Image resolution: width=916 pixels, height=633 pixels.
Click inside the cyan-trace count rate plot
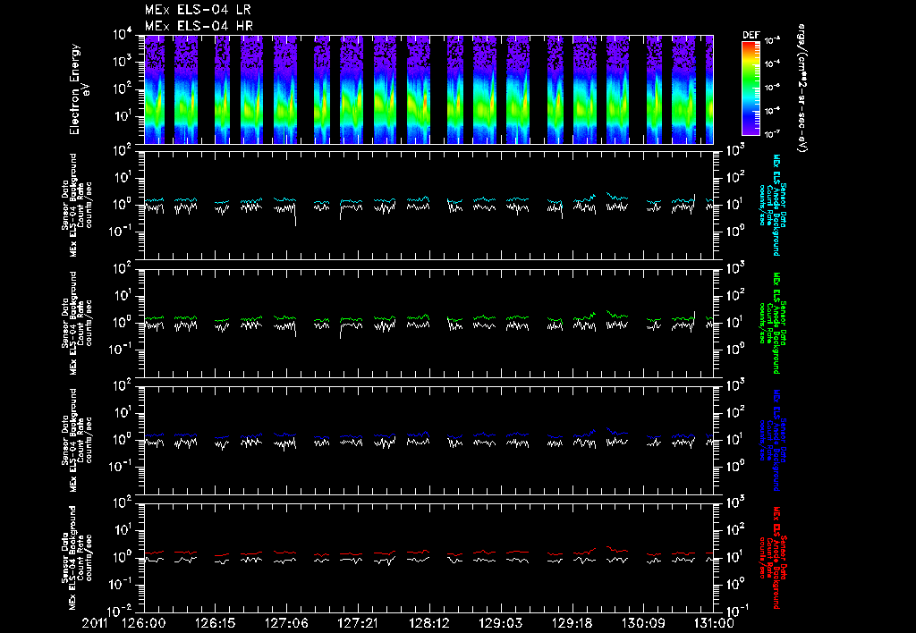click(x=428, y=205)
